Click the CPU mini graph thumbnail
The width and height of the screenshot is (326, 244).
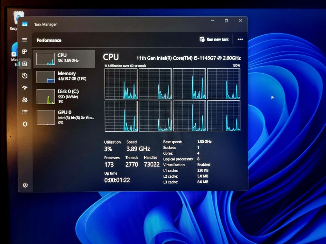click(x=45, y=59)
